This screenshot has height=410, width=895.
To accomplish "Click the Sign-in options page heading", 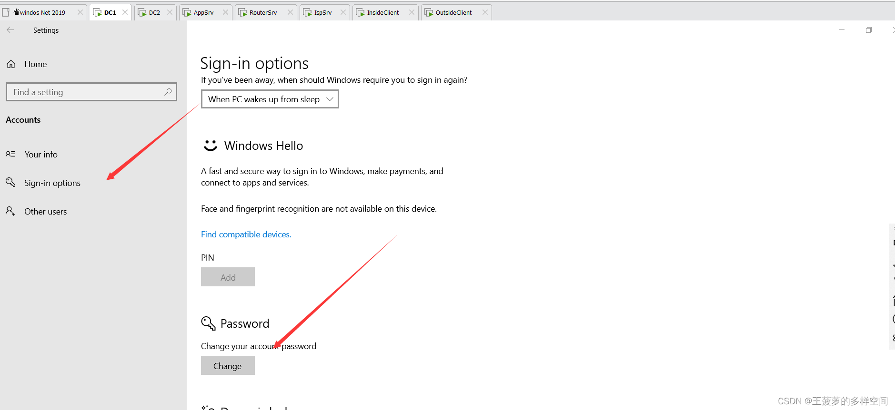I will tap(254, 63).
